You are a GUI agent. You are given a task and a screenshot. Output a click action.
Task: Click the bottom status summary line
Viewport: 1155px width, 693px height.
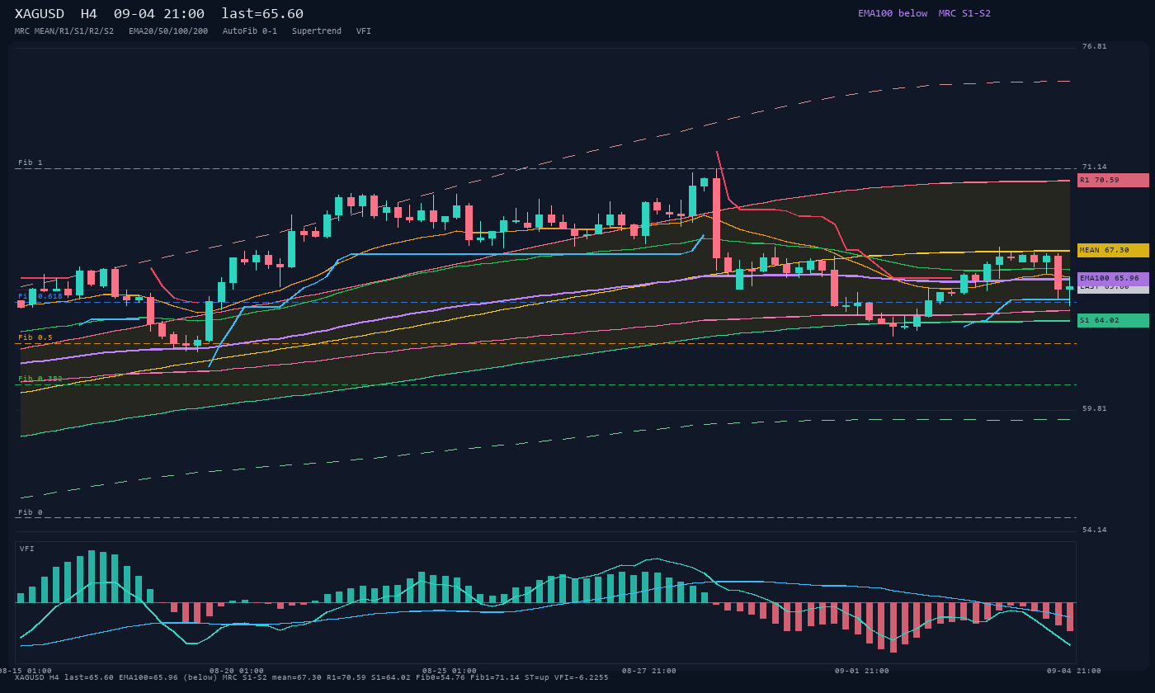click(x=312, y=677)
